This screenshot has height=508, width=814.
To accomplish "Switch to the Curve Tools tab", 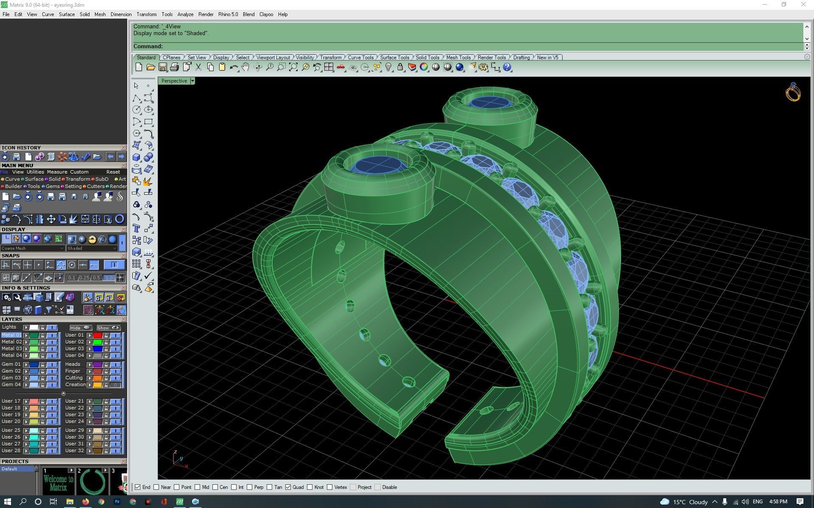I will (360, 58).
